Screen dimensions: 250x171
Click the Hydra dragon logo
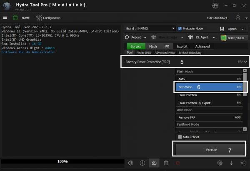(x=7, y=6)
